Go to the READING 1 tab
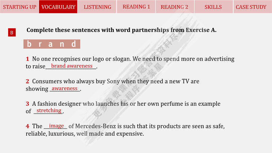This screenshot has width=272, height=153. [136, 7]
